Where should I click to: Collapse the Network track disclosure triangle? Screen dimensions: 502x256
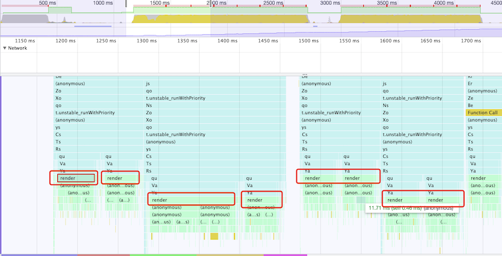pos(5,48)
